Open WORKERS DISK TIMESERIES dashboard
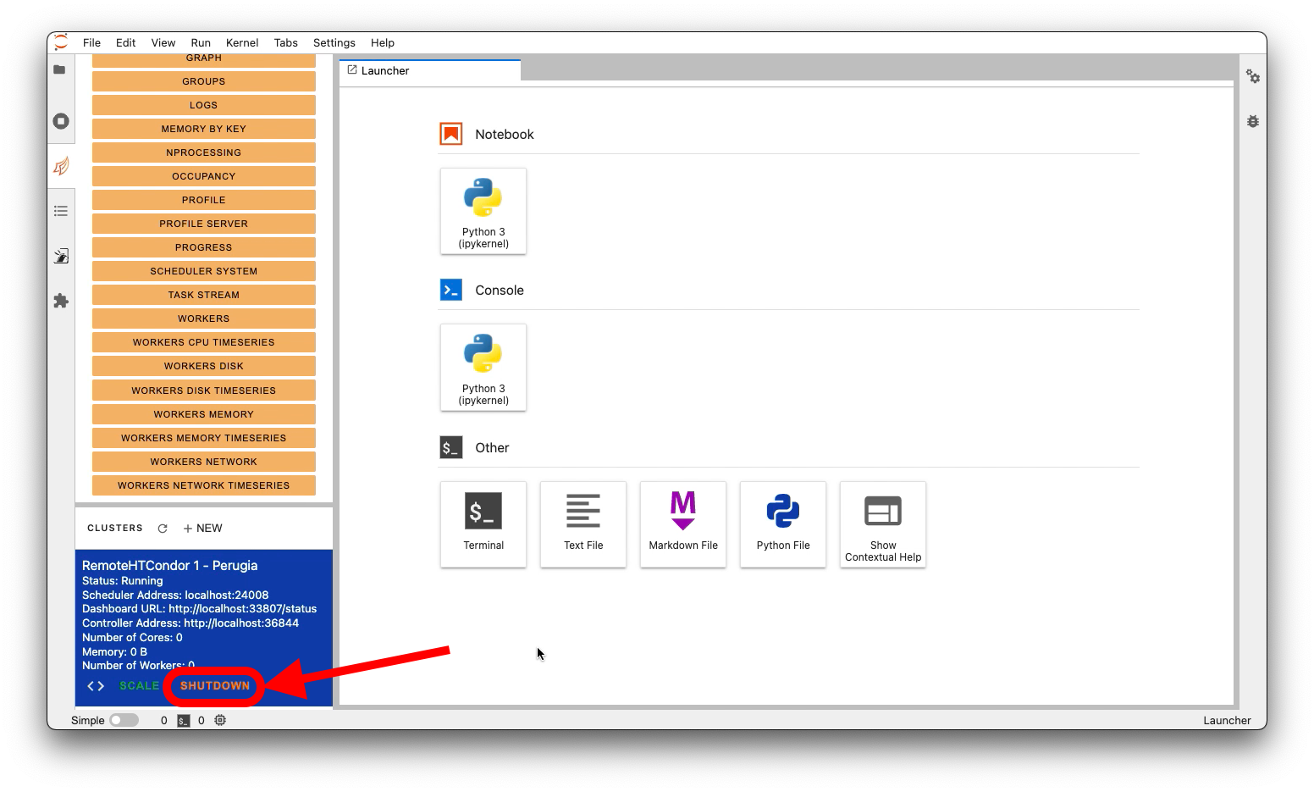The image size is (1314, 792). click(204, 390)
